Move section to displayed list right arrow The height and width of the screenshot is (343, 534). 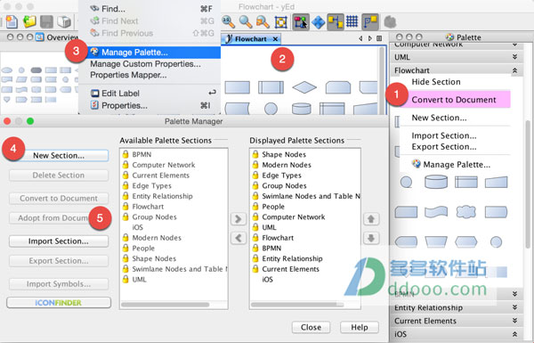[238, 218]
